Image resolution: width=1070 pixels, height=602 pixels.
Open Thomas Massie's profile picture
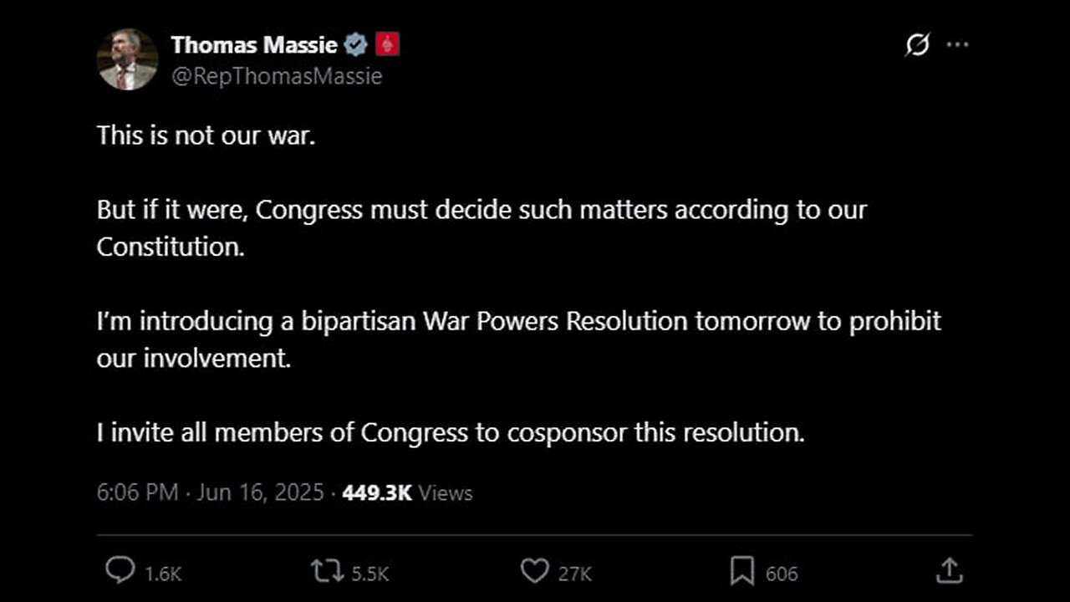click(x=127, y=59)
